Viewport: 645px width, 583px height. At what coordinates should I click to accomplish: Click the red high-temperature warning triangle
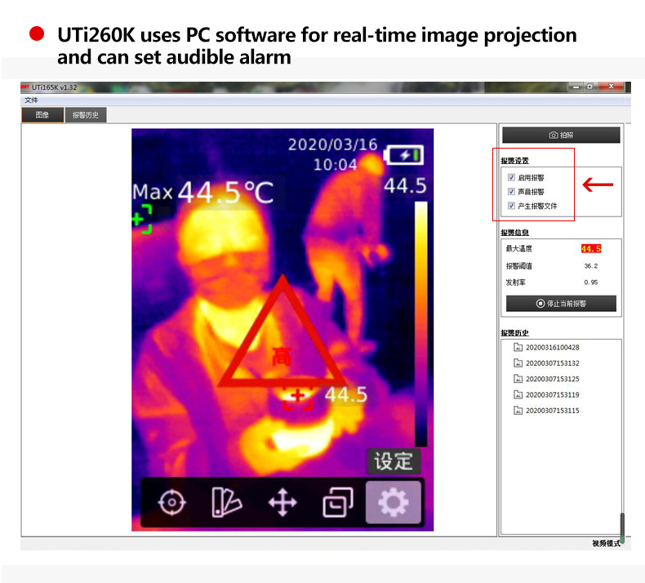pos(282,333)
